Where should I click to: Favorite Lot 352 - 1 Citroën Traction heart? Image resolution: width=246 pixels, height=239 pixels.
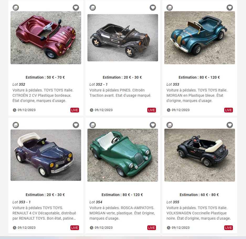point(153,8)
